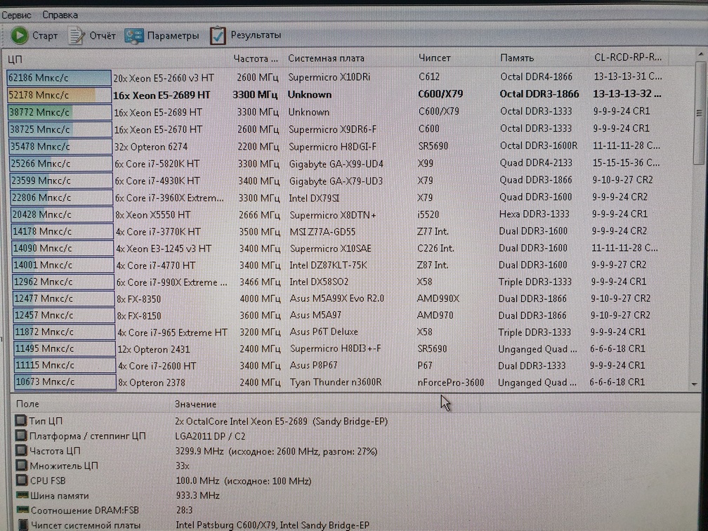The image size is (708, 531).
Task: Click the results list scrollbar thumb
Action: pos(700,113)
